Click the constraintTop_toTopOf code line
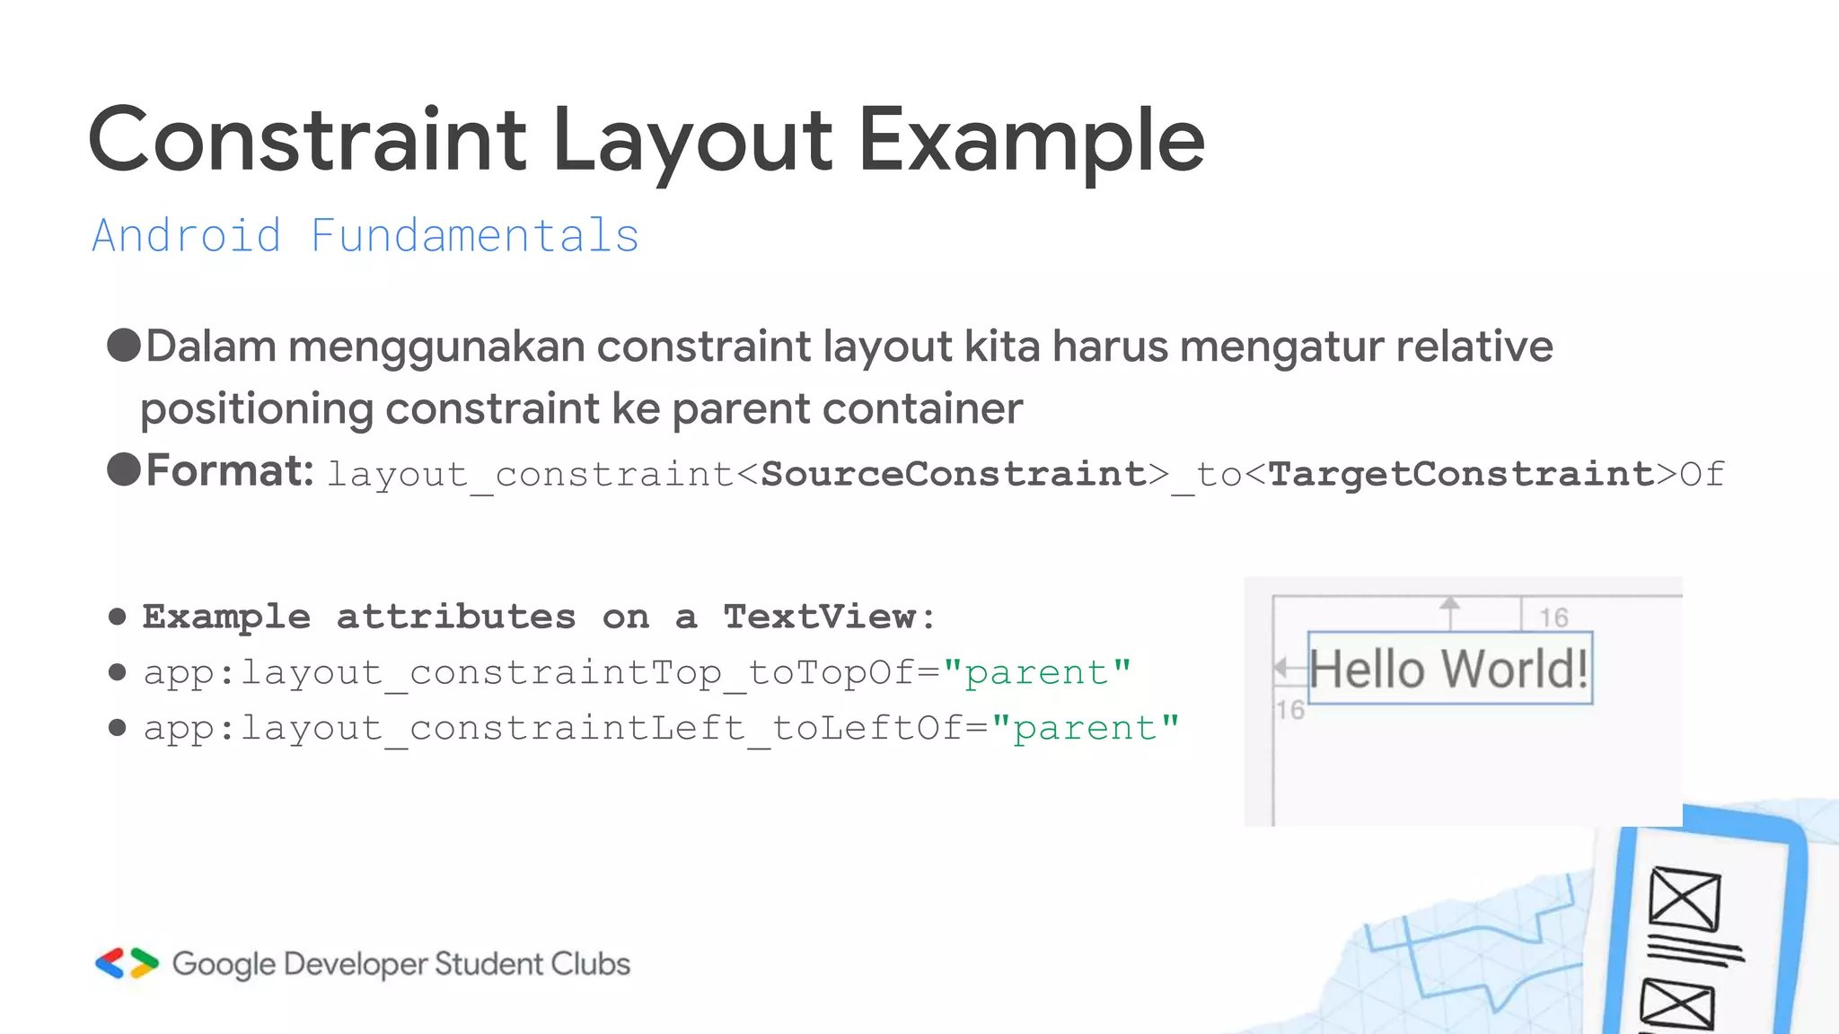 pyautogui.click(x=637, y=672)
